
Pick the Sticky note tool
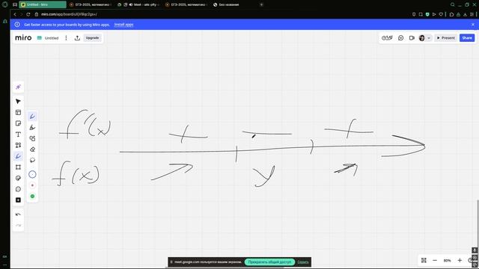click(x=18, y=123)
